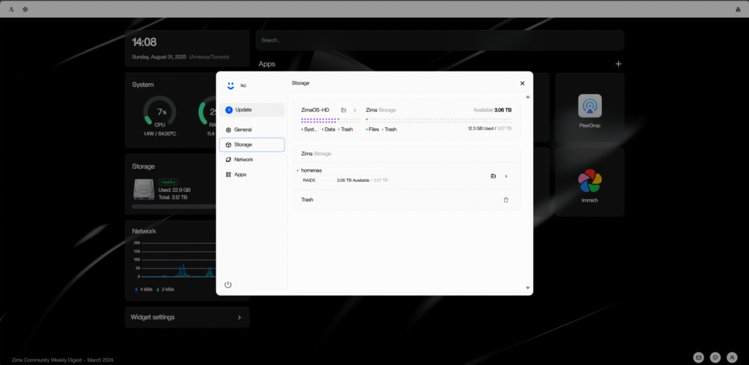This screenshot has width=749, height=365.
Task: Click the power icon in settings
Action: (228, 285)
